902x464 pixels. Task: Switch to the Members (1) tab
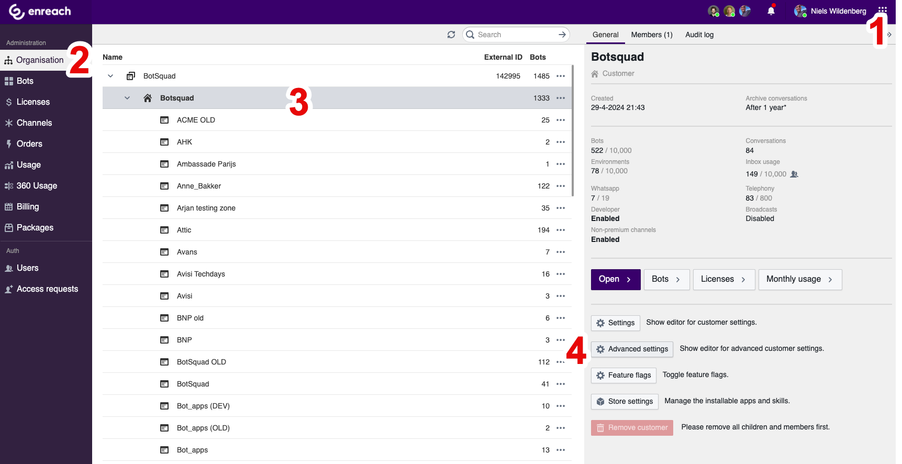651,35
